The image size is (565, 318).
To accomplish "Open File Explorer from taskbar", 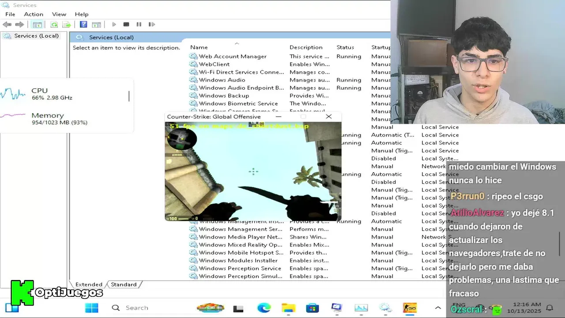I will (288, 308).
